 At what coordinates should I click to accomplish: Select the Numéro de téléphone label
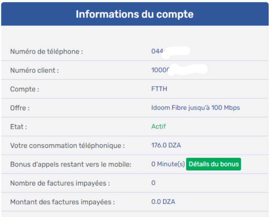[x=47, y=52]
